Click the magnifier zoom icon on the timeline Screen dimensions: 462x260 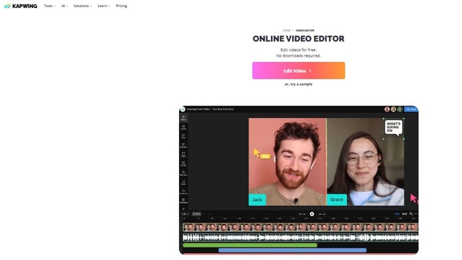point(411,214)
